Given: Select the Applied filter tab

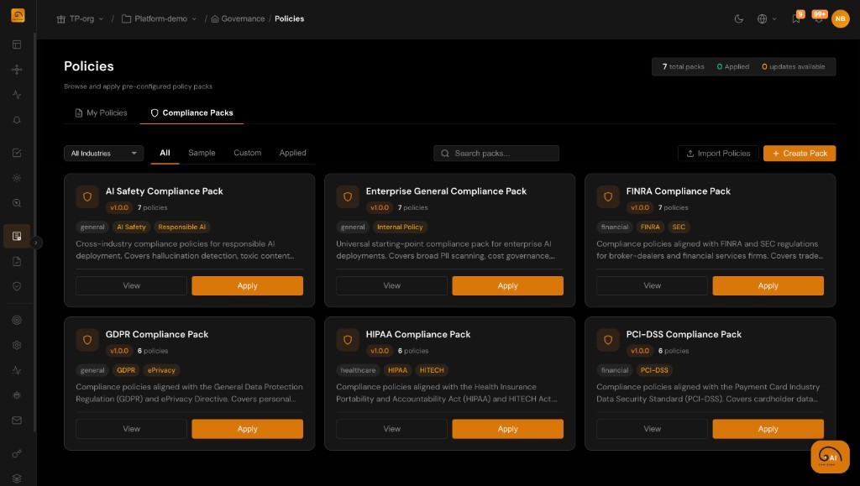Looking at the screenshot, I should [292, 154].
